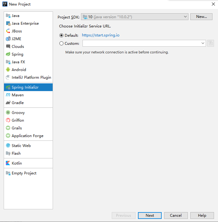Screen dimensions: 218x222
Task: Select the Groovy label
Action: [18, 113]
